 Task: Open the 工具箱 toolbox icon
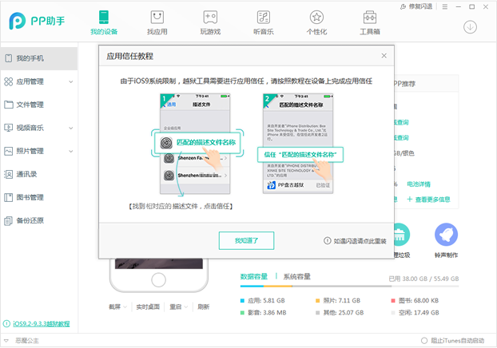point(370,17)
